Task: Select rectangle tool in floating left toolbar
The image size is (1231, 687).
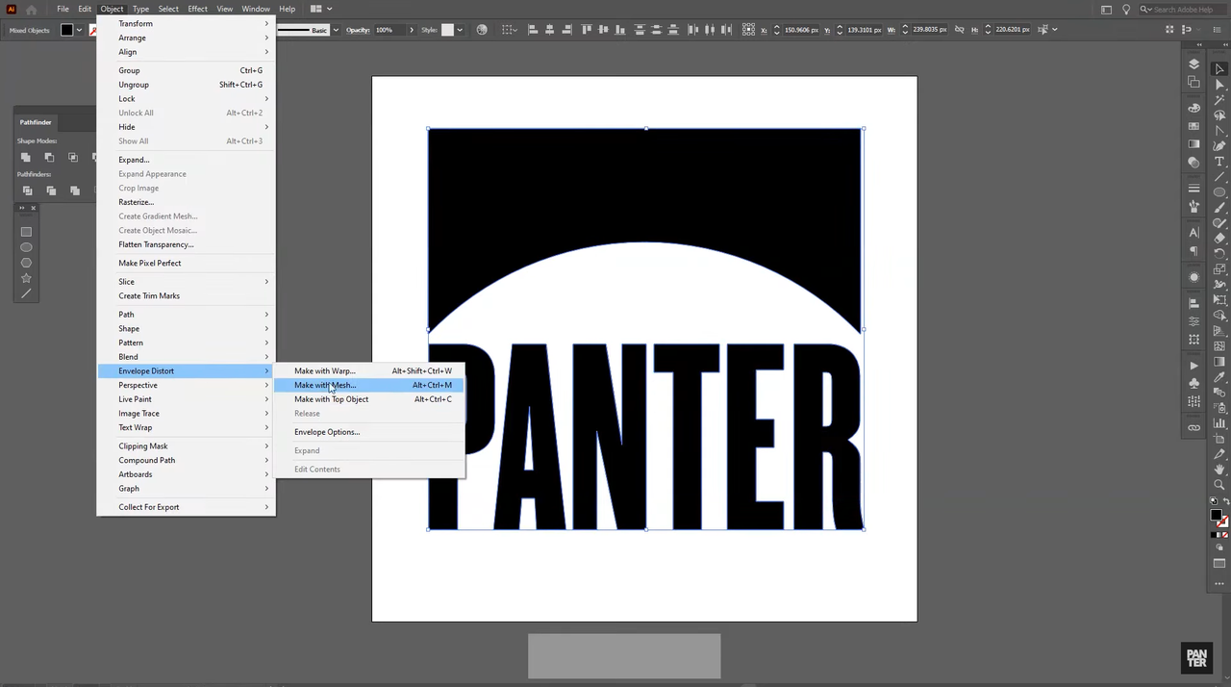Action: coord(26,232)
